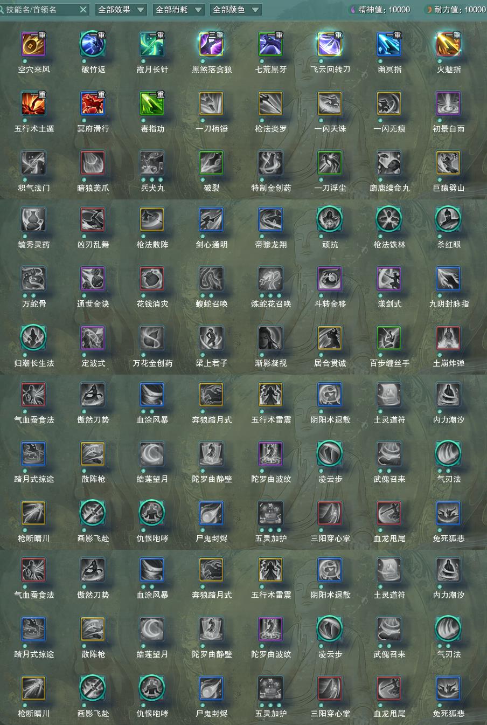Screen dimensions: 487x725
Task: Choose the 炼蛇花召唤 skill icon
Action: click(271, 279)
